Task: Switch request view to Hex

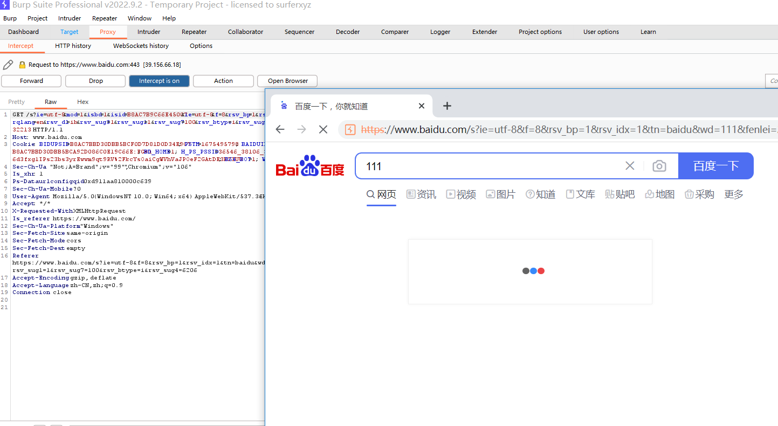Action: click(x=83, y=102)
